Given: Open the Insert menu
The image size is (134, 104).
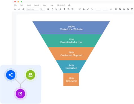Looking at the screenshot, I should point(29,5).
